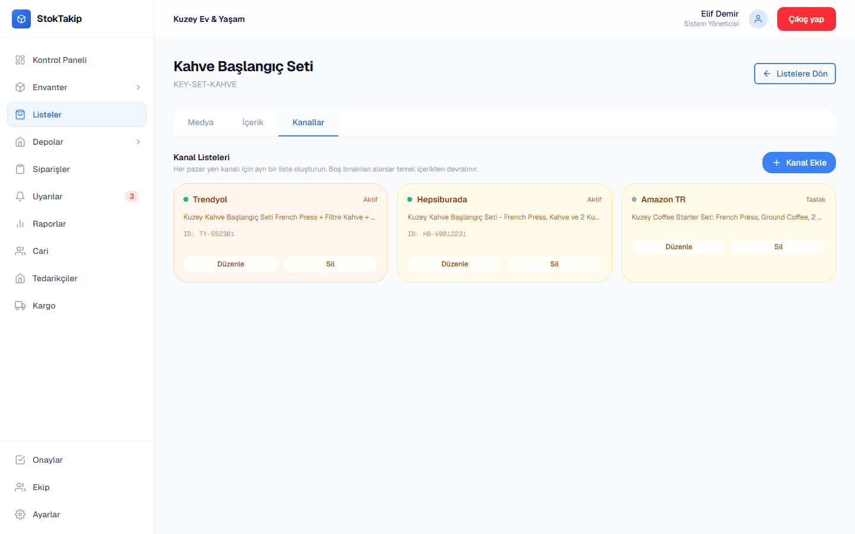Click the ID: HB-V0012231 text
Image resolution: width=855 pixels, height=534 pixels.
point(437,234)
